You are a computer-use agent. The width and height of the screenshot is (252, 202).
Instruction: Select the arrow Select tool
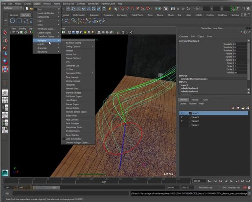(5, 33)
